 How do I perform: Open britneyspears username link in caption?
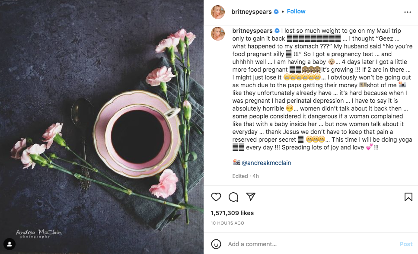click(252, 31)
